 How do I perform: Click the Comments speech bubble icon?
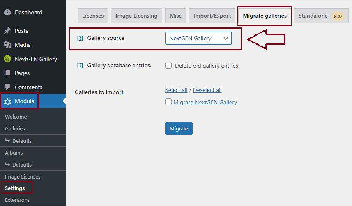point(7,87)
